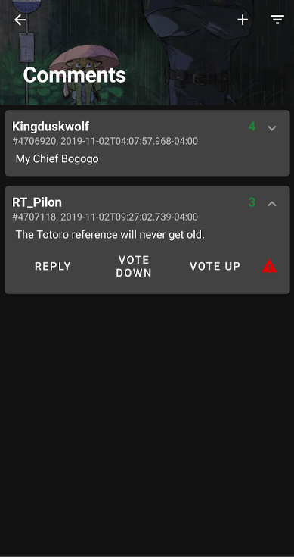Select the comment ID #4706920 timestamp line

pos(105,142)
